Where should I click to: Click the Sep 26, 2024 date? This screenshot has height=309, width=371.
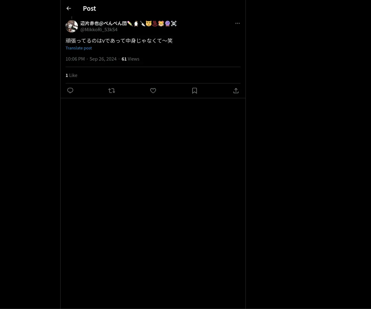pyautogui.click(x=103, y=59)
